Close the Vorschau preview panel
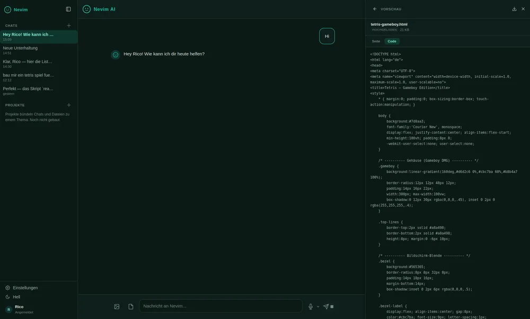This screenshot has width=530, height=319. pyautogui.click(x=523, y=9)
